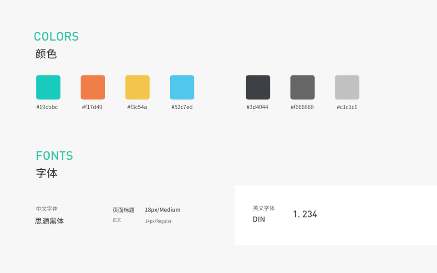Click the #f666666 hex label

click(302, 107)
